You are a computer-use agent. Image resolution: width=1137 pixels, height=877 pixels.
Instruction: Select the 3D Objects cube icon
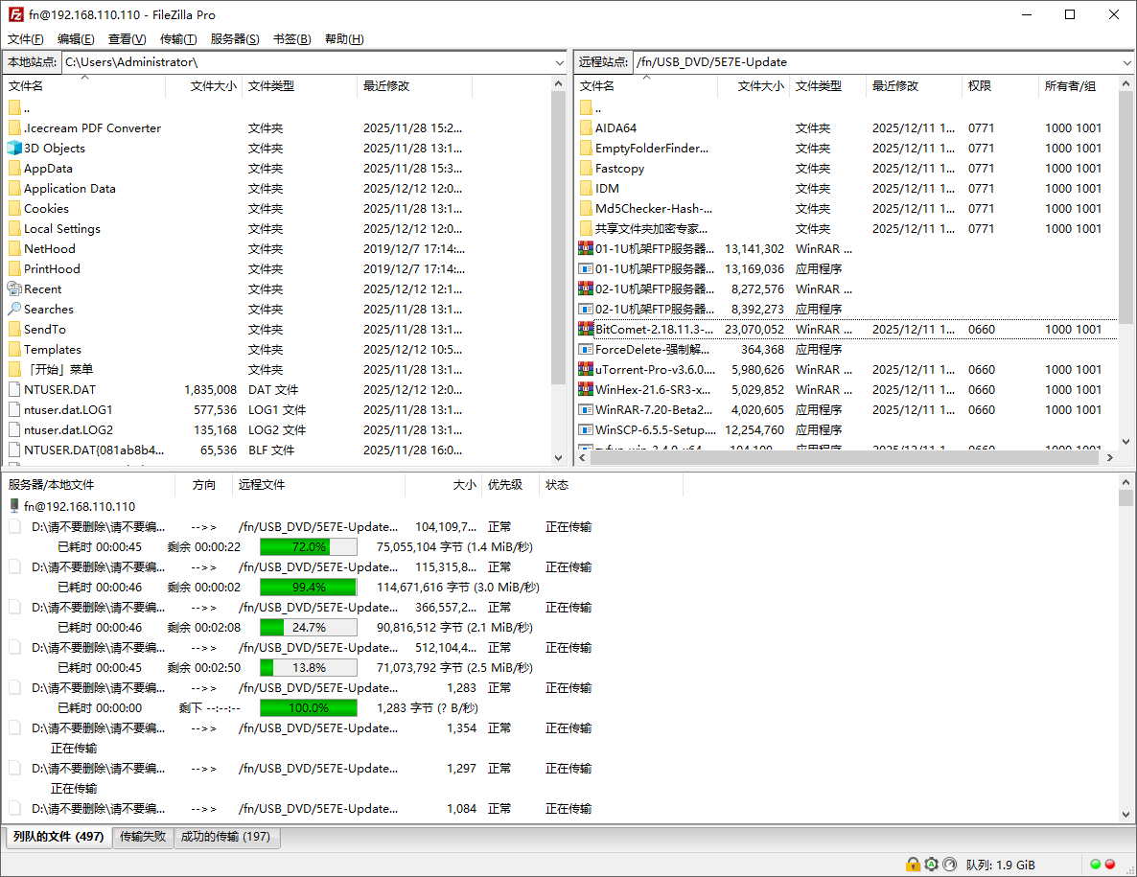click(x=14, y=148)
